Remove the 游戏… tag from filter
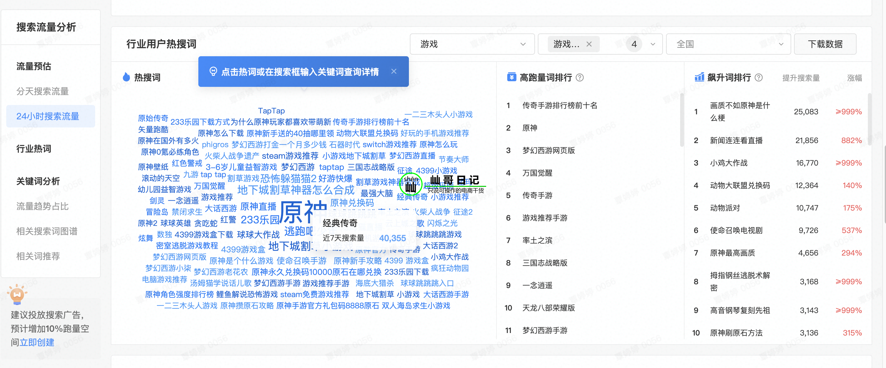Viewport: 886px width, 368px height. click(x=589, y=44)
